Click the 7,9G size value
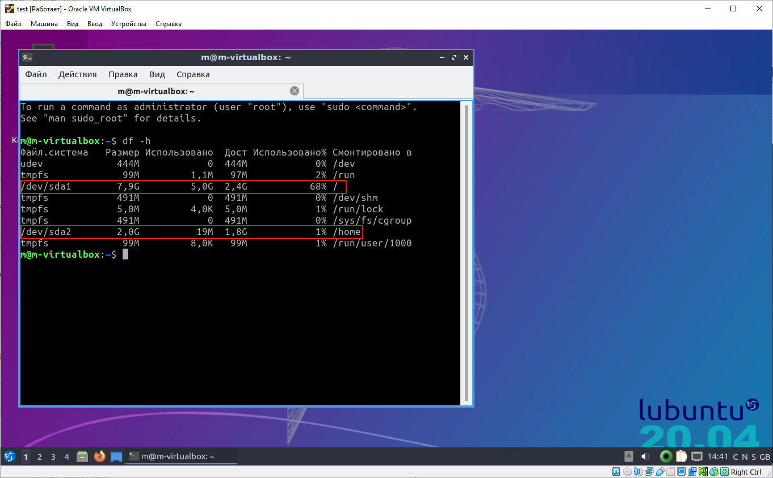 (128, 186)
